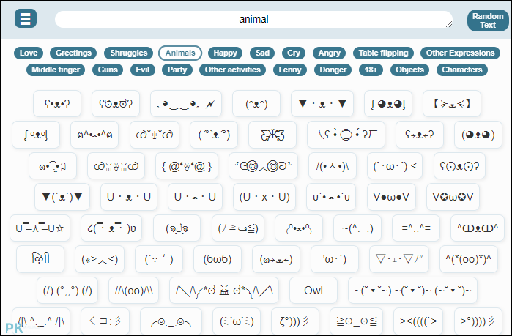Focus the search field containing animal
Screen dimensions: 512x336
point(253,19)
